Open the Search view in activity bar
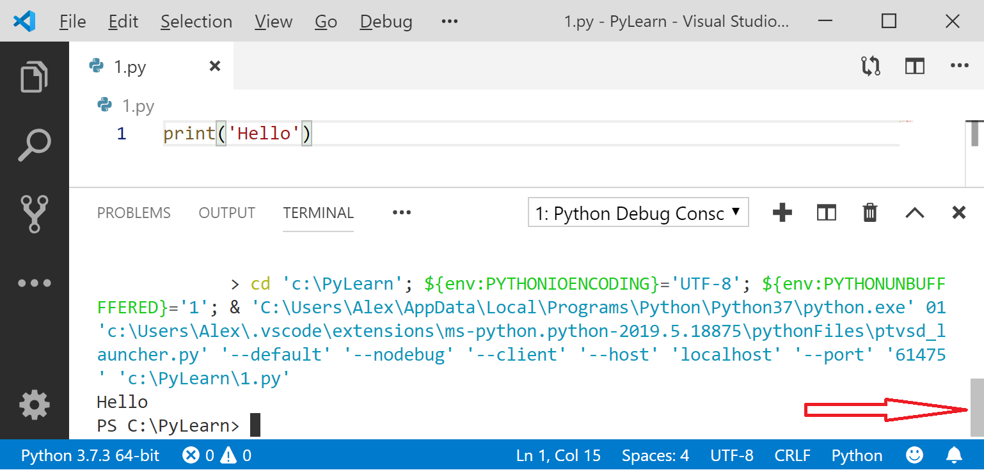Screen dimensions: 984x470 pyautogui.click(x=34, y=145)
